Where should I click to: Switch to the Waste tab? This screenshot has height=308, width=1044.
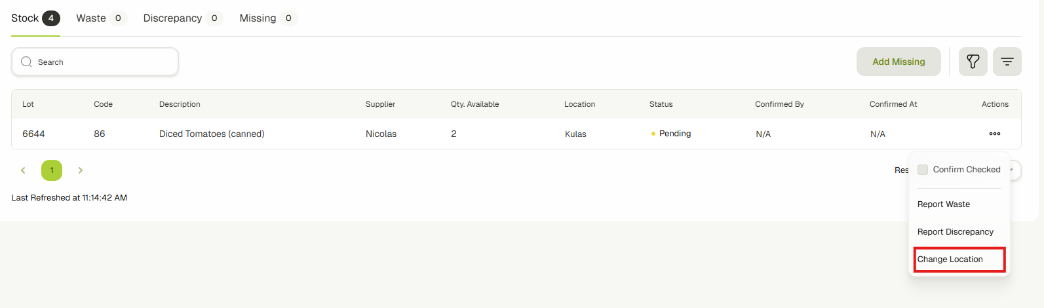pyautogui.click(x=91, y=18)
